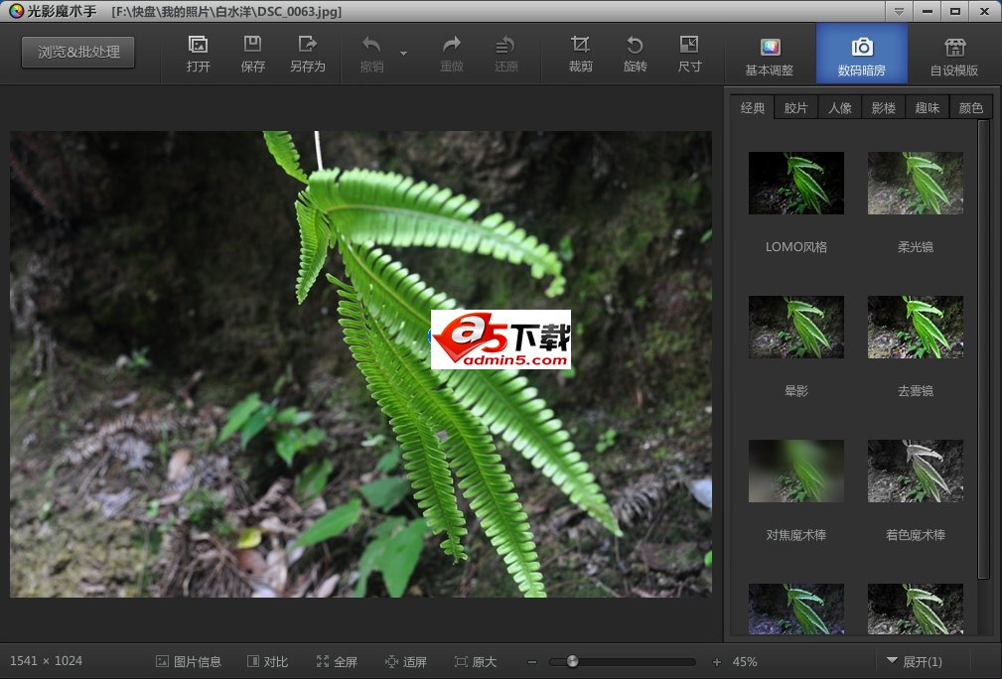Toggle the Compare (对比) view

pyautogui.click(x=266, y=661)
